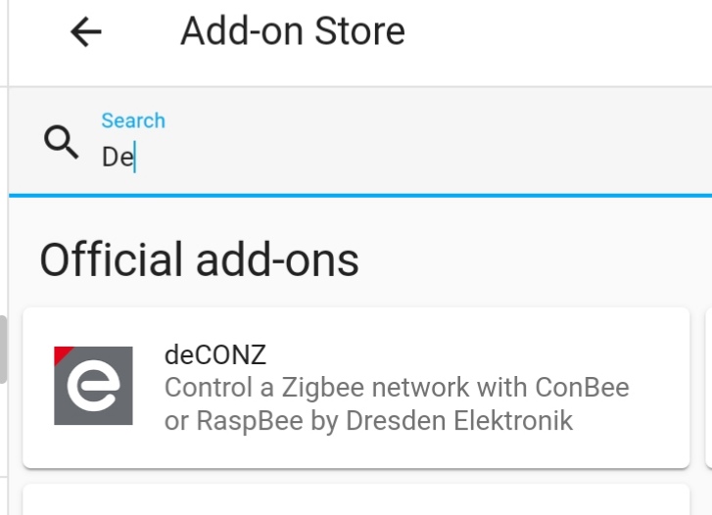The height and width of the screenshot is (515, 712).
Task: Click the 'Add-on Store' page title
Action: pyautogui.click(x=292, y=32)
